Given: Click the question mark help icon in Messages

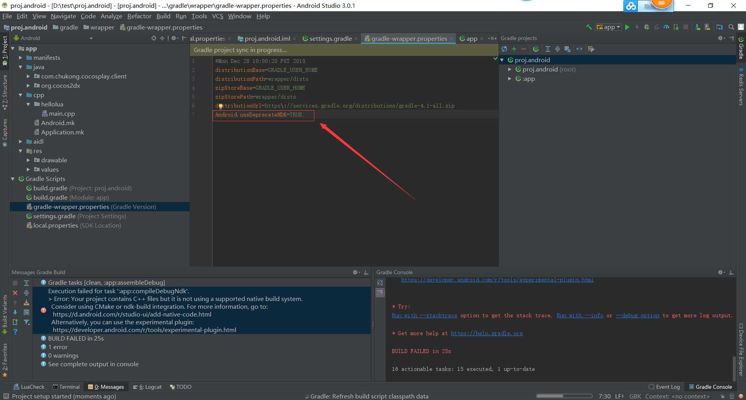Looking at the screenshot, I should coord(15,332).
